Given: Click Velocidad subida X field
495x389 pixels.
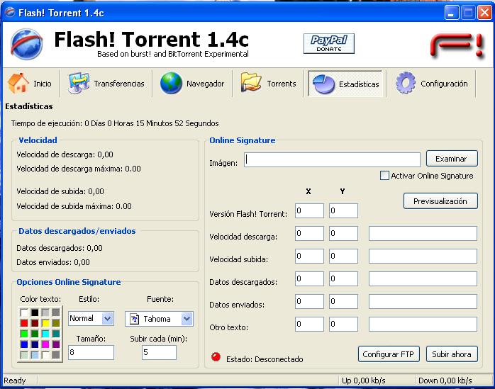Looking at the screenshot, I should (x=309, y=256).
